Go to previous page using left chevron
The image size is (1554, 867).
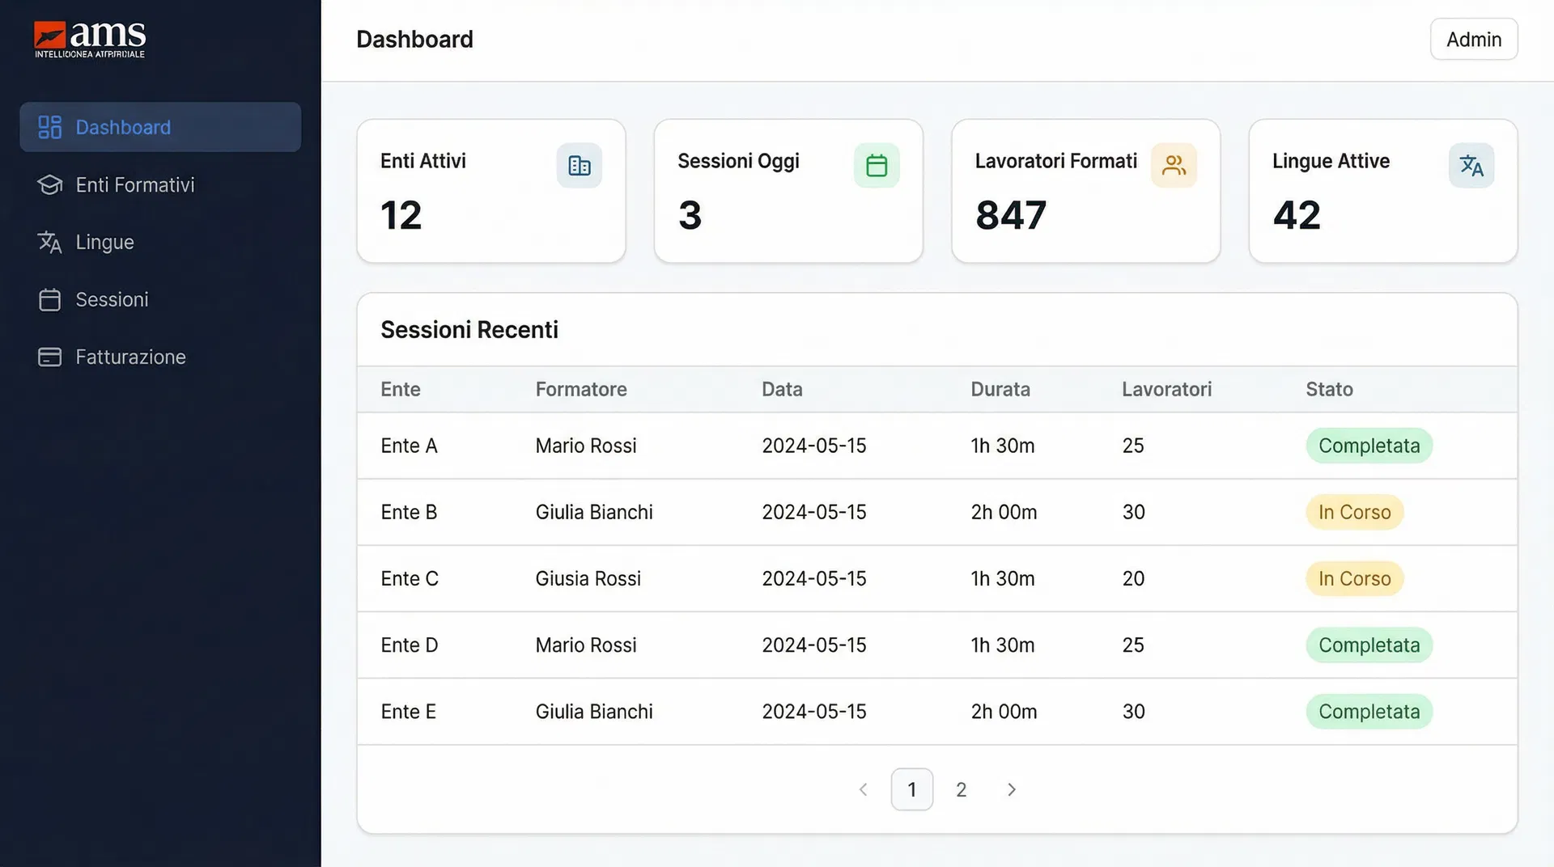coord(863,789)
